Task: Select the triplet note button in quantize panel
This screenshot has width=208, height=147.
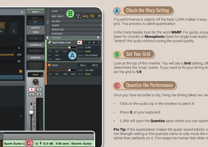Action: coord(14,31)
